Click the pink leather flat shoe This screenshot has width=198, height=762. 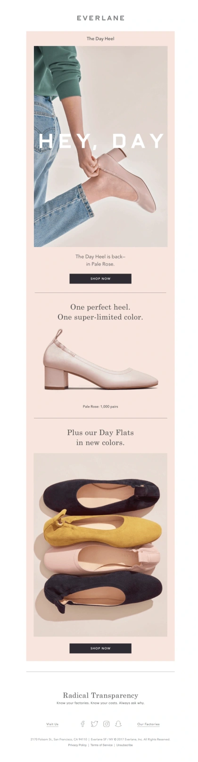coord(100,559)
